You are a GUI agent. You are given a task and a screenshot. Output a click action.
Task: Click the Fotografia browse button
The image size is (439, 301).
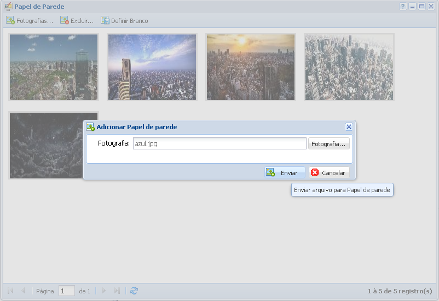coord(328,144)
